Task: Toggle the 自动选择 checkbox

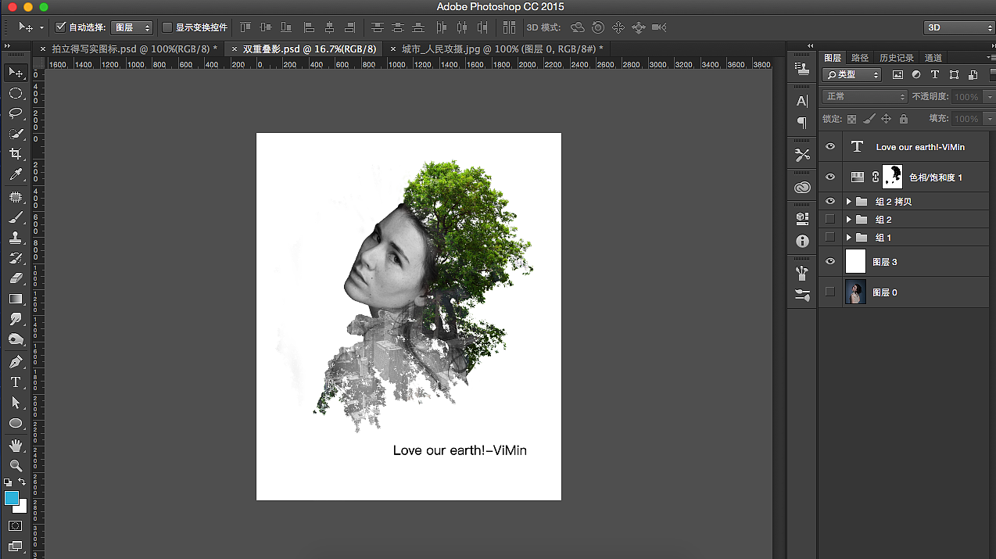Action: 61,27
